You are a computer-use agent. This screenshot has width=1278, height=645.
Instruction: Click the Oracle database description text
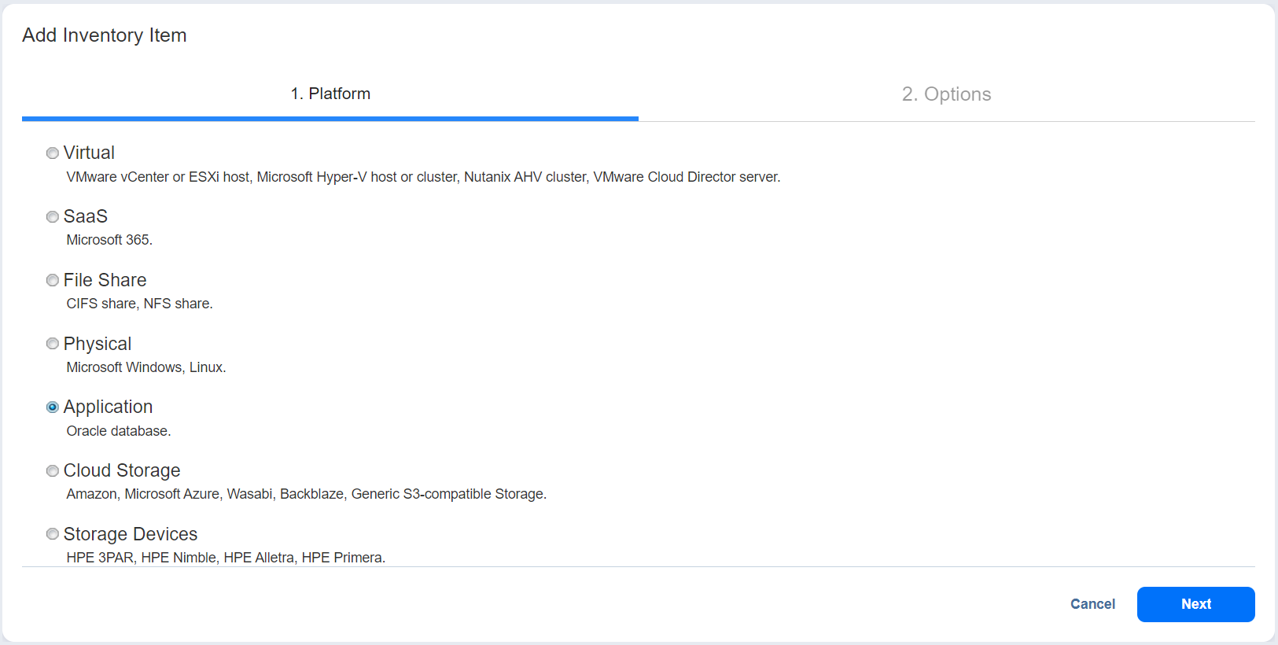point(118,431)
